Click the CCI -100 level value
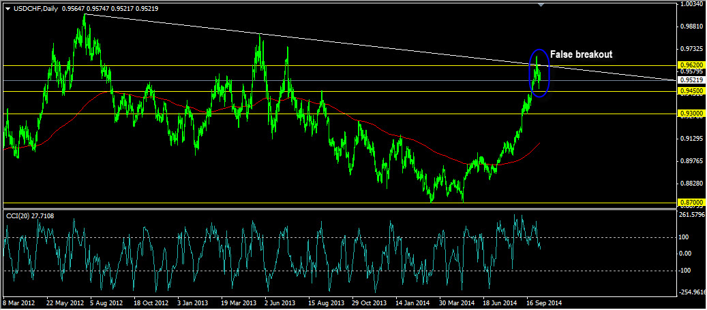The height and width of the screenshot is (310, 707). [685, 271]
